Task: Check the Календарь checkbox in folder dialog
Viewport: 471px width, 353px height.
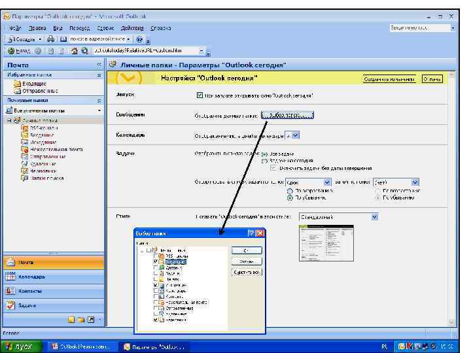Action: (x=156, y=290)
